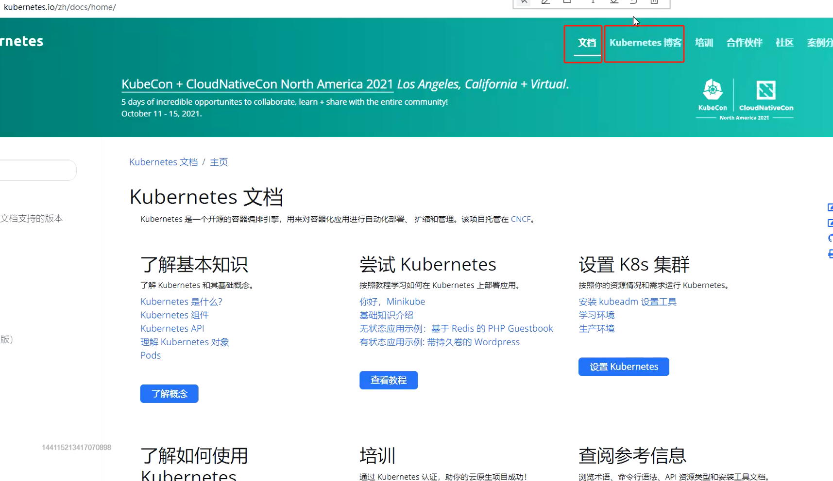This screenshot has width=833, height=481.
Task: Click the Kubernetes logo text at top left
Action: point(22,41)
